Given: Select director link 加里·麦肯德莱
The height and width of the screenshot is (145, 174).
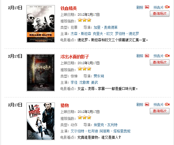Looking at the screenshot, I should tap(105, 27).
